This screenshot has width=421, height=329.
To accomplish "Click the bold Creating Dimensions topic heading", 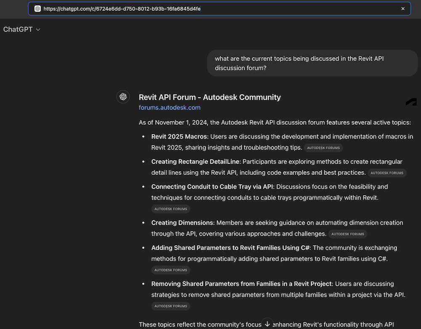I will pyautogui.click(x=181, y=222).
